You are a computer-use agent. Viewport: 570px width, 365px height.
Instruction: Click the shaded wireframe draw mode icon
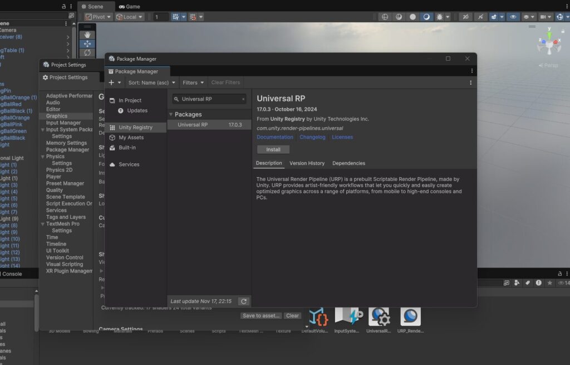tap(399, 17)
